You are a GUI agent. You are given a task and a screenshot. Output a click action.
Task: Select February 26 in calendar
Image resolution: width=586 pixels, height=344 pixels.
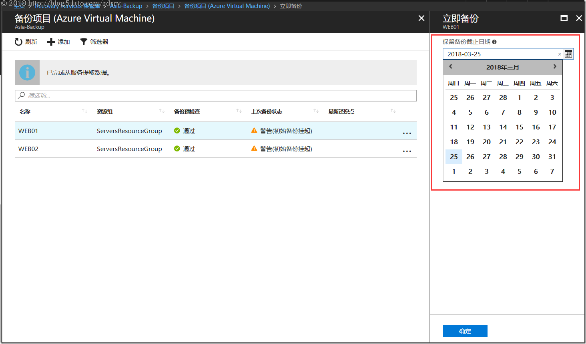tap(470, 97)
